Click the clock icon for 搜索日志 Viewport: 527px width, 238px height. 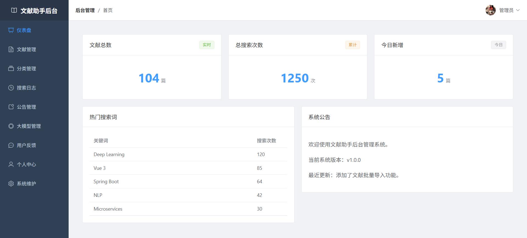11,88
